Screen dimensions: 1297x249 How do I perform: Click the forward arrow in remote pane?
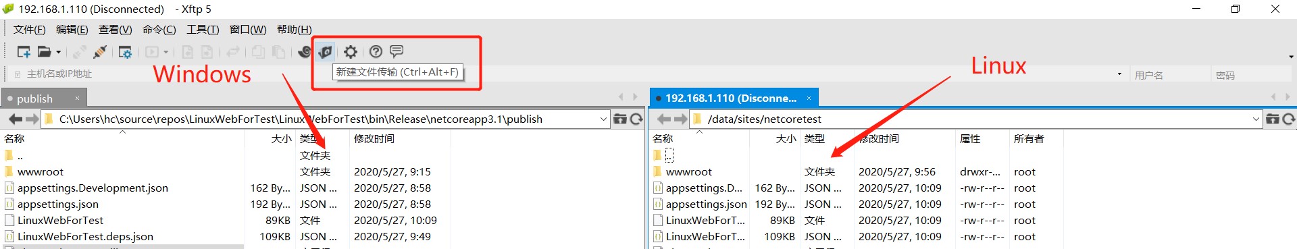(681, 119)
